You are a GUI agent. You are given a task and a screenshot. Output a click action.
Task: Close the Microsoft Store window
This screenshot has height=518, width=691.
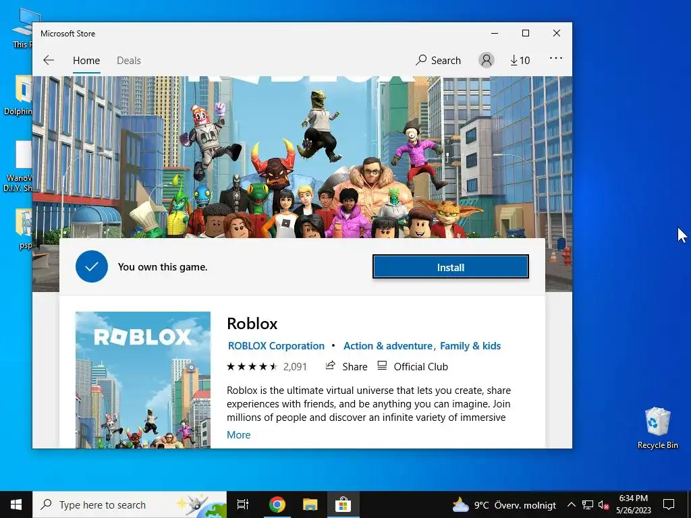[x=557, y=34]
